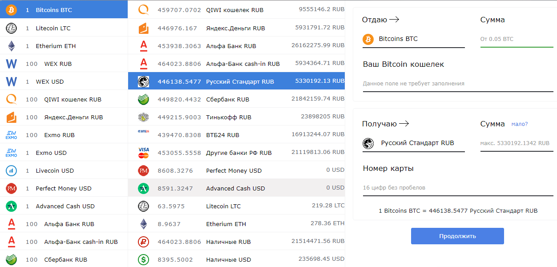The image size is (557, 267).
Task: Click the Exmo USD logo icon
Action: click(x=11, y=153)
